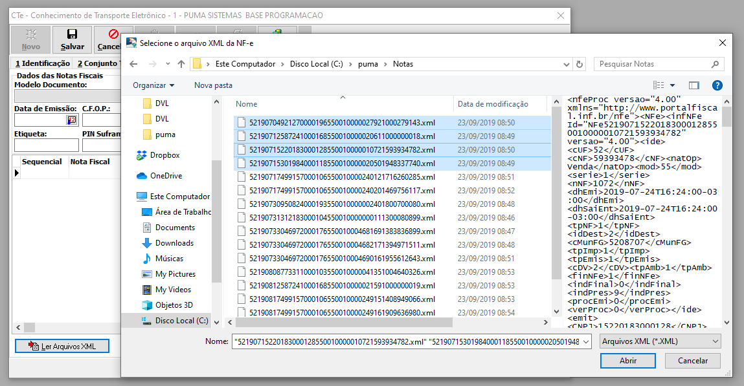Open the view options dropdown arrow
The width and height of the screenshot is (744, 386).
[672, 85]
